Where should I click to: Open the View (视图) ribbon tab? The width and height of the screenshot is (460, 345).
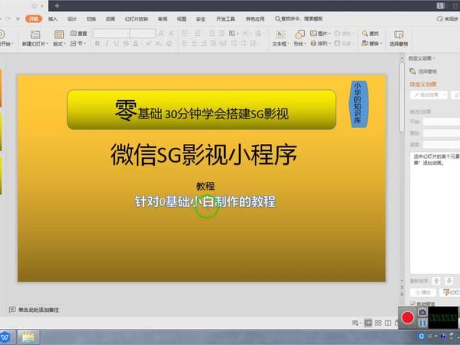(182, 19)
